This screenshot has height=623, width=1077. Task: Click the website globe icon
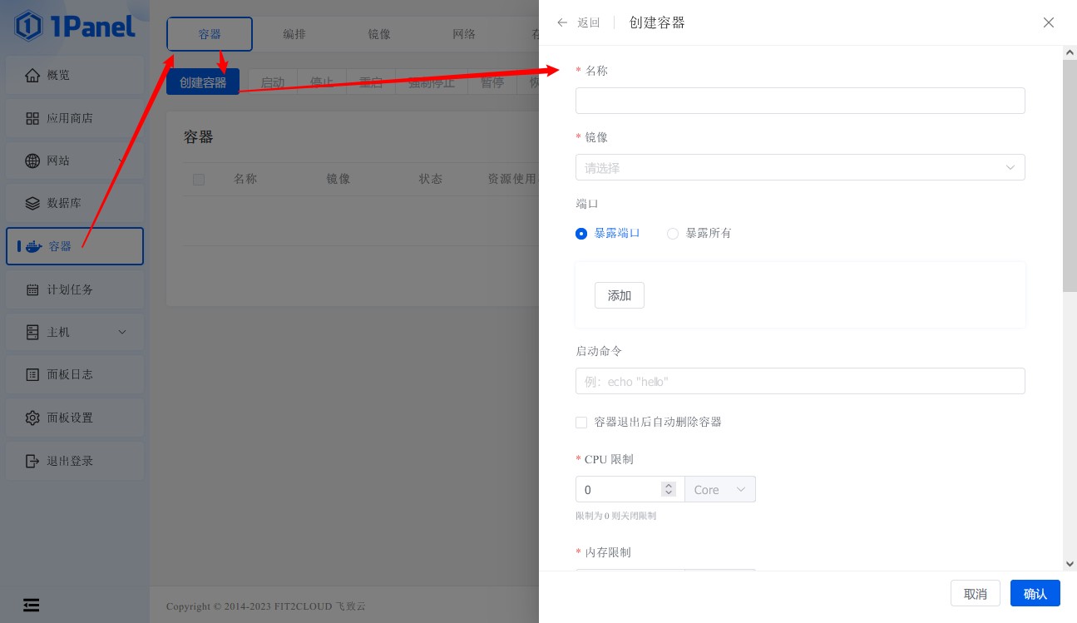tap(32, 161)
